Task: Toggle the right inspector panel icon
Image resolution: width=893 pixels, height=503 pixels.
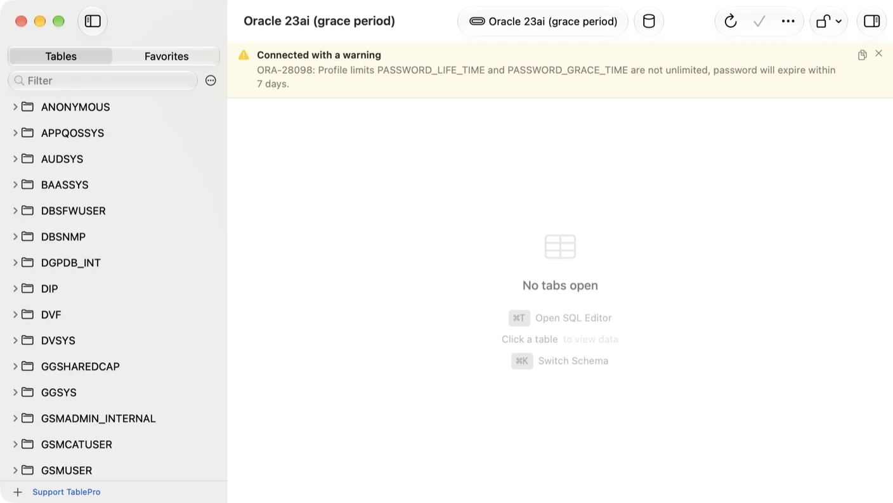Action: [872, 21]
